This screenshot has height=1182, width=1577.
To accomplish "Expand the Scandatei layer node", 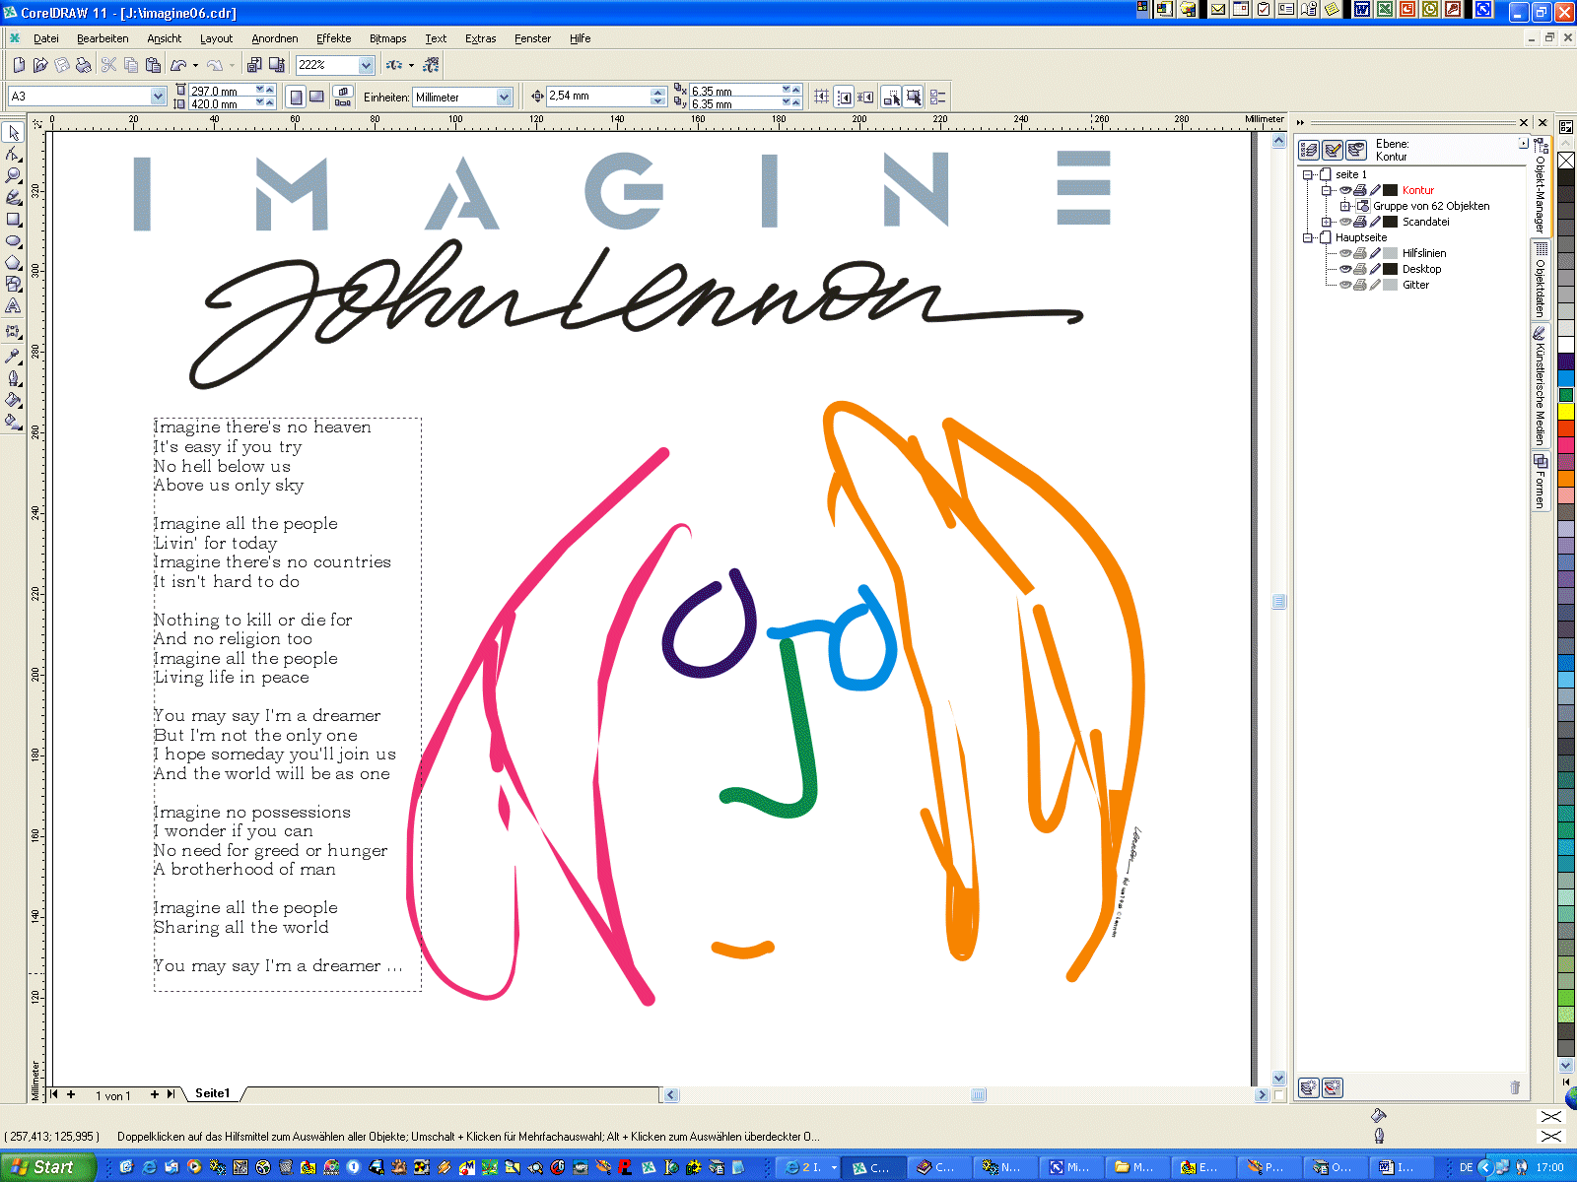I will coord(1327,222).
